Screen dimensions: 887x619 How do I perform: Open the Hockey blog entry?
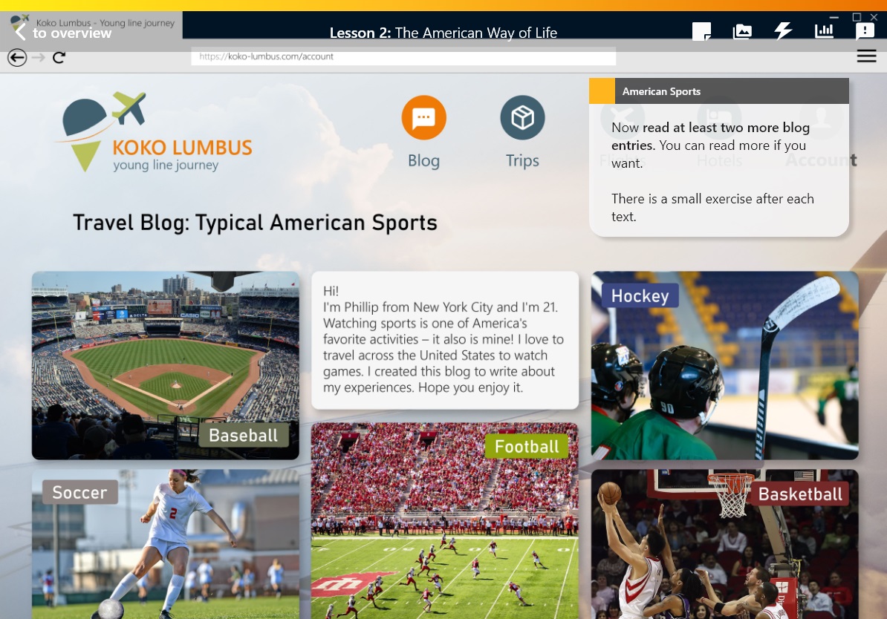click(x=724, y=365)
